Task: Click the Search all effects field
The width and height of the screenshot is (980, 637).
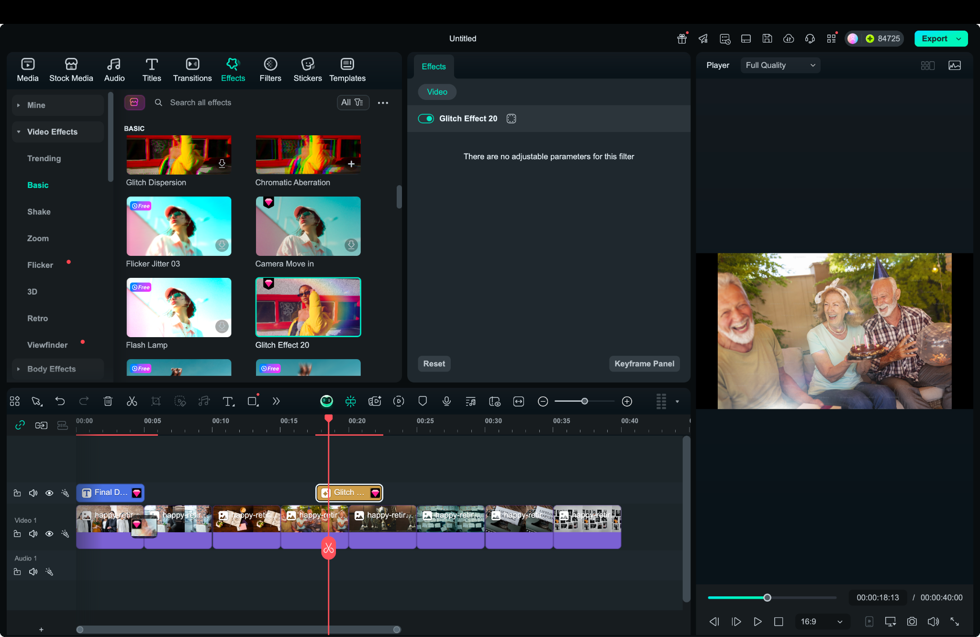Action: (244, 102)
